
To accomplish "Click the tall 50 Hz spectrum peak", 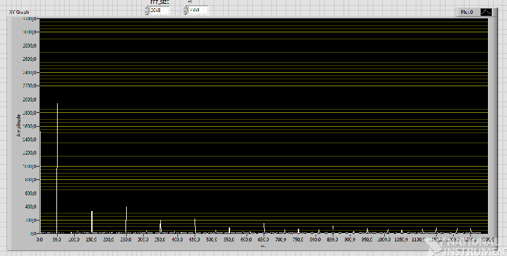I will coord(57,168).
